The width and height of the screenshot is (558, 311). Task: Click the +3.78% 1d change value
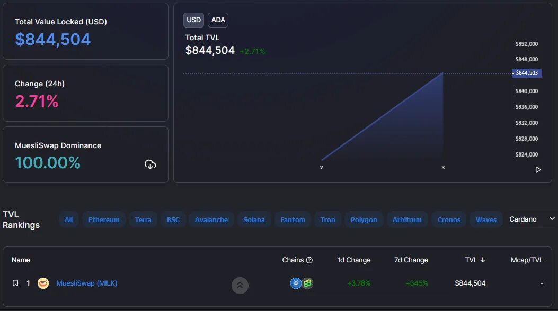(x=359, y=283)
